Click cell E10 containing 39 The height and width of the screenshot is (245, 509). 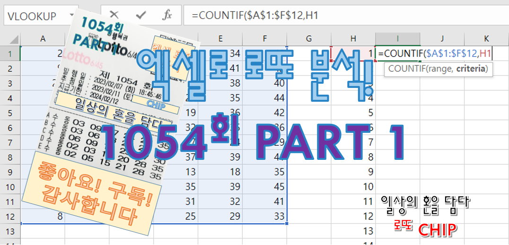(x=220, y=187)
